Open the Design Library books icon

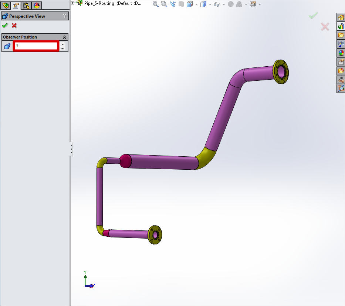tap(341, 26)
